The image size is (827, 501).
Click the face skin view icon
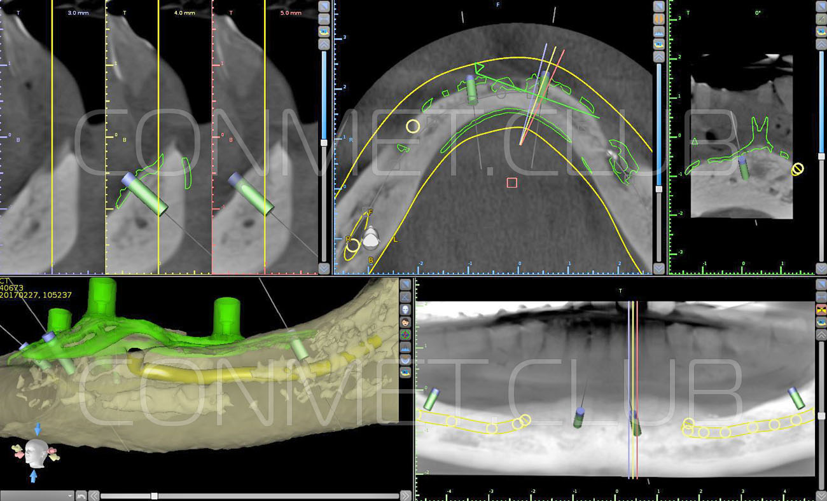(x=405, y=322)
